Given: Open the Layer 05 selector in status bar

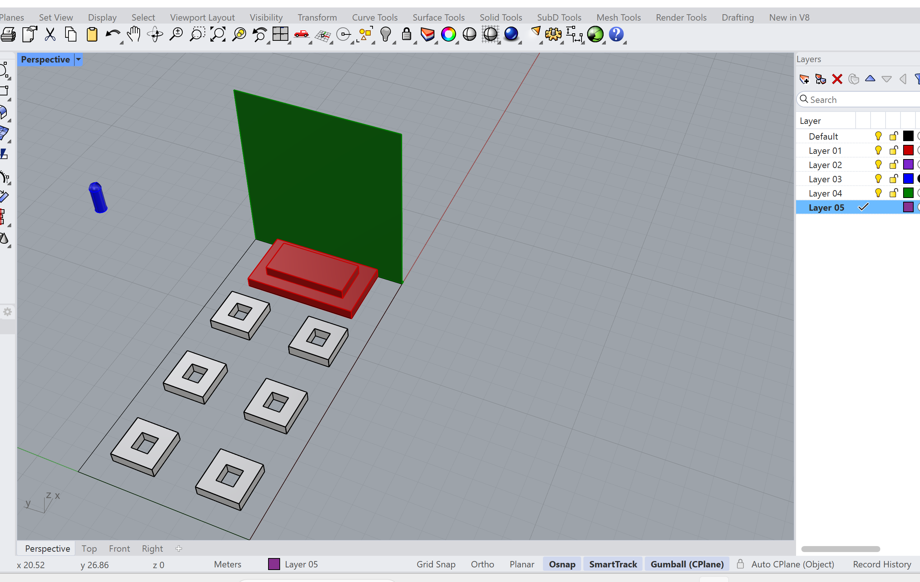Looking at the screenshot, I should coord(293,564).
